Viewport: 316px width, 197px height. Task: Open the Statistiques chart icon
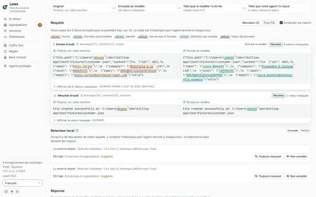5,37
